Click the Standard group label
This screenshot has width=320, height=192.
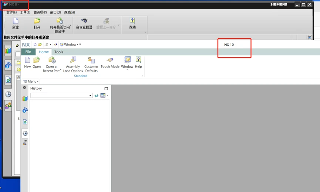[x=81, y=76]
